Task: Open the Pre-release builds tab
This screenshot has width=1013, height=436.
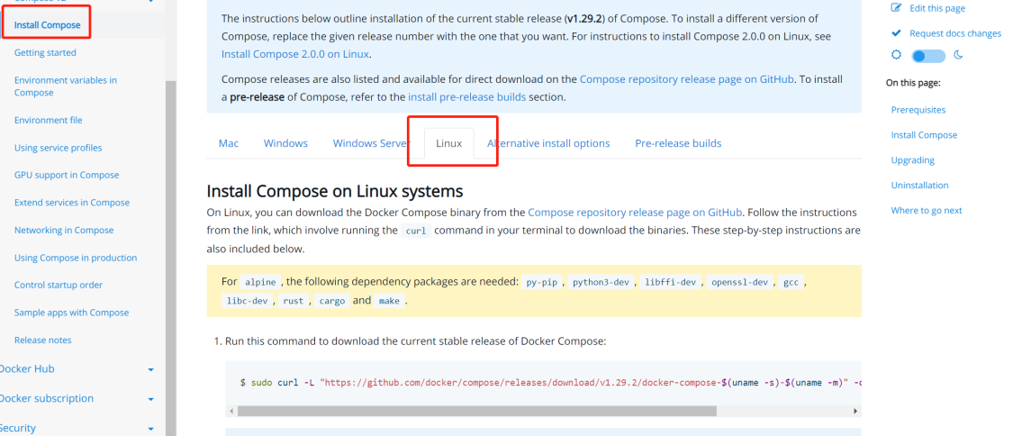Action: tap(678, 143)
